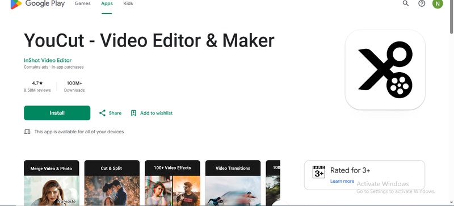This screenshot has width=454, height=206.
Task: Click the IARC 3+ rating badge
Action: (318, 172)
